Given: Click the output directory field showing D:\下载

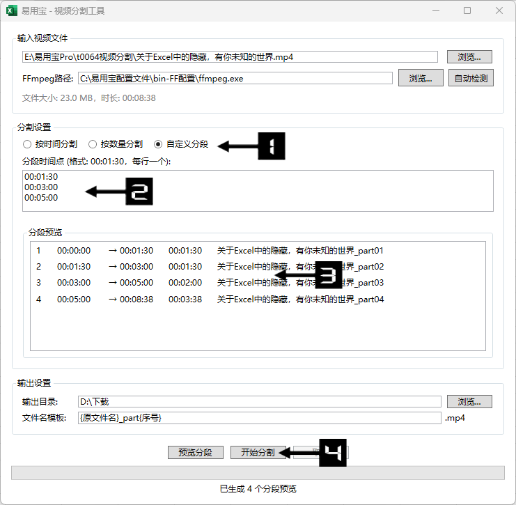Looking at the screenshot, I should point(259,402).
